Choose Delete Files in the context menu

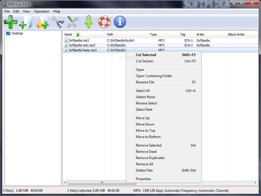point(164,170)
